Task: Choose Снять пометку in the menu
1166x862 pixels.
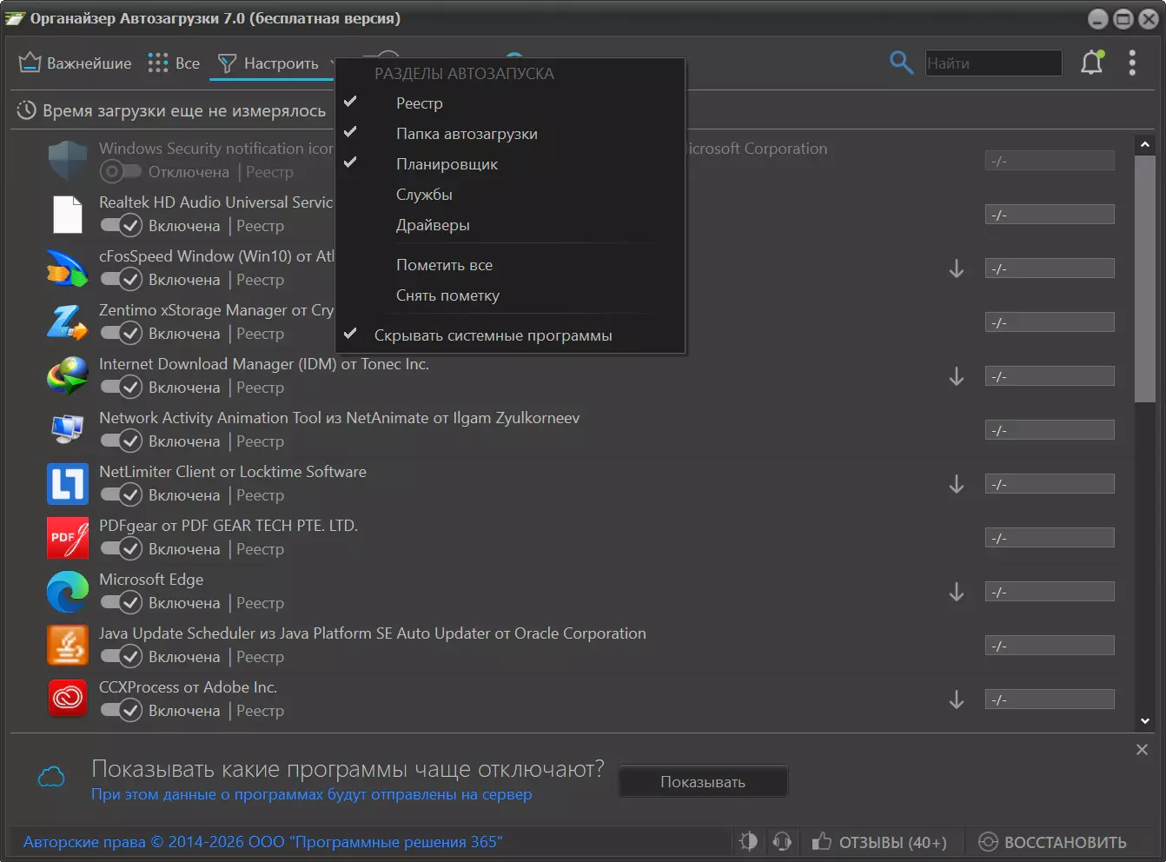Action: 510,295
